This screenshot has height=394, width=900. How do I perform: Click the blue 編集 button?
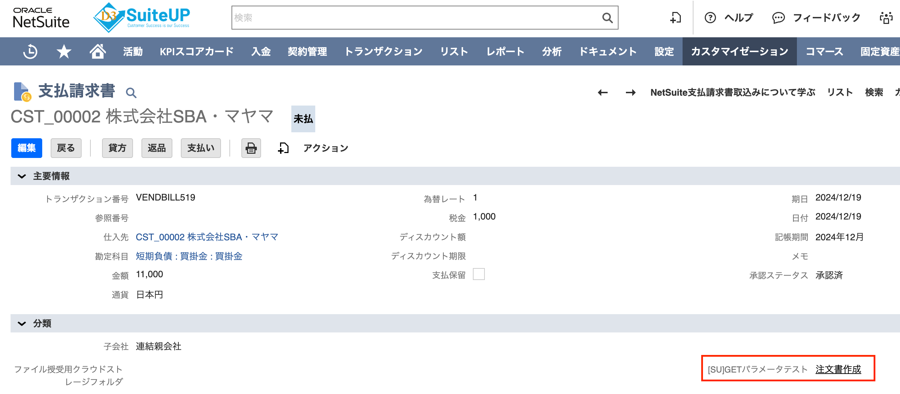(27, 148)
